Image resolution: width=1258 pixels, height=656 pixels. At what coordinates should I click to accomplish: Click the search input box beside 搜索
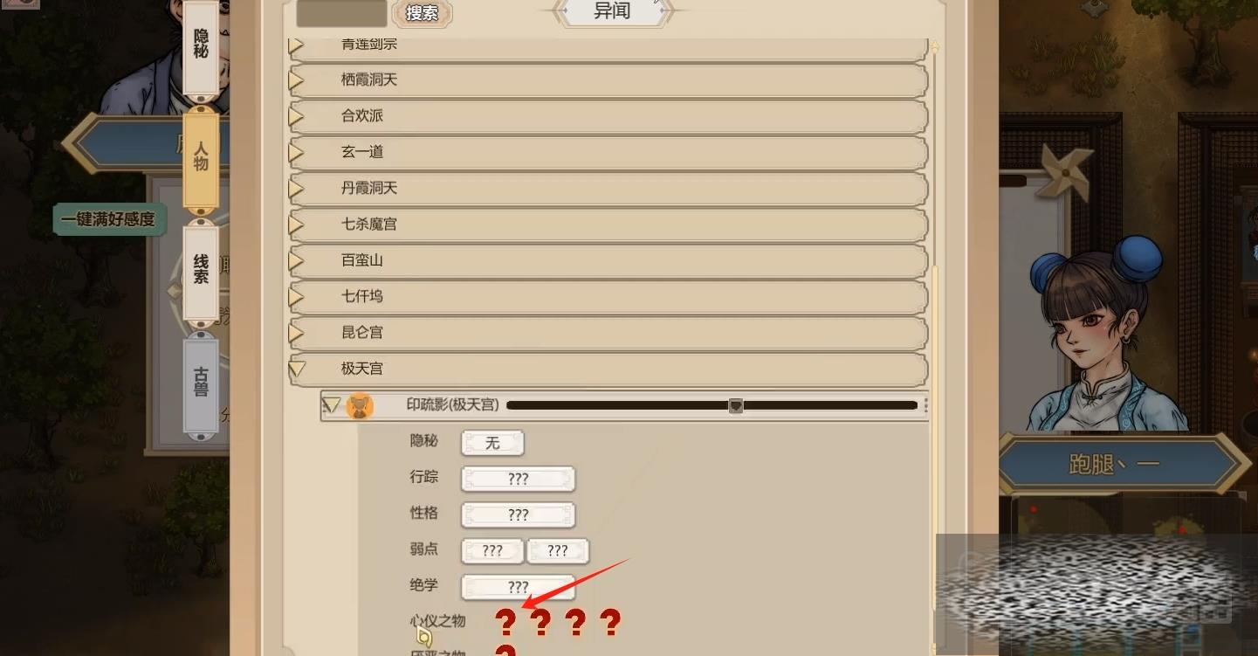pos(341,13)
